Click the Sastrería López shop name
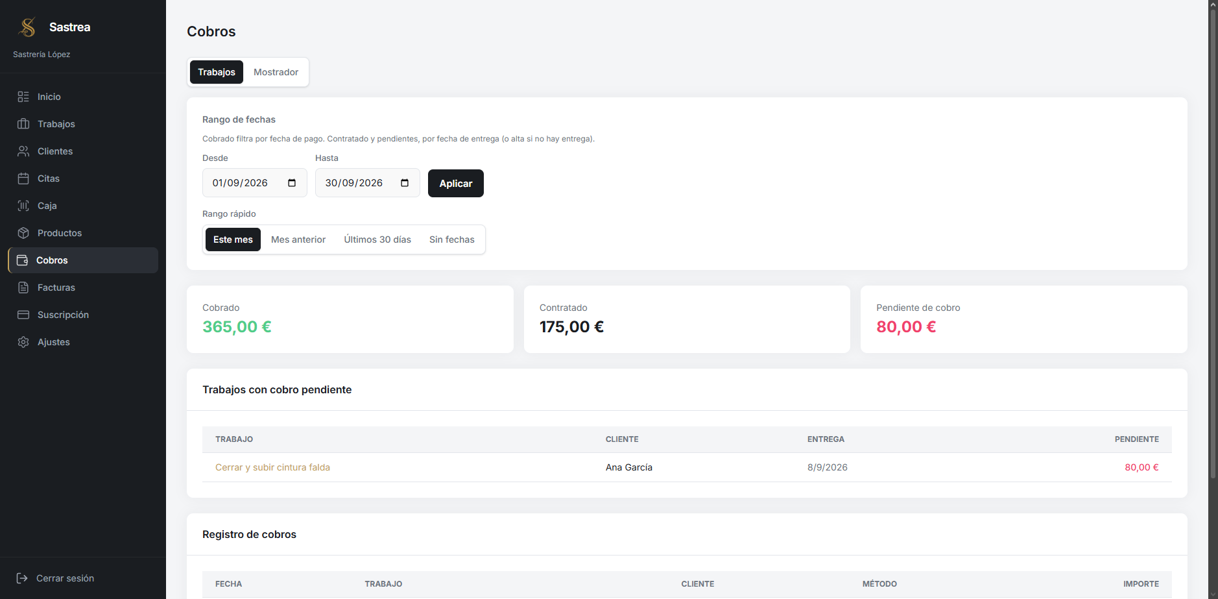 (x=42, y=55)
